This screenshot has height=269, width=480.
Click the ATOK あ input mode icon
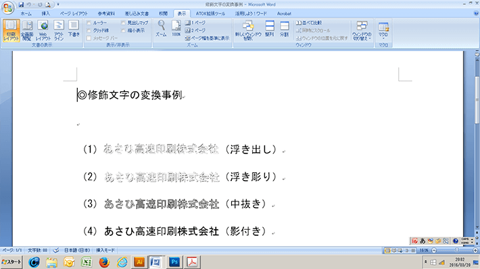click(x=423, y=241)
